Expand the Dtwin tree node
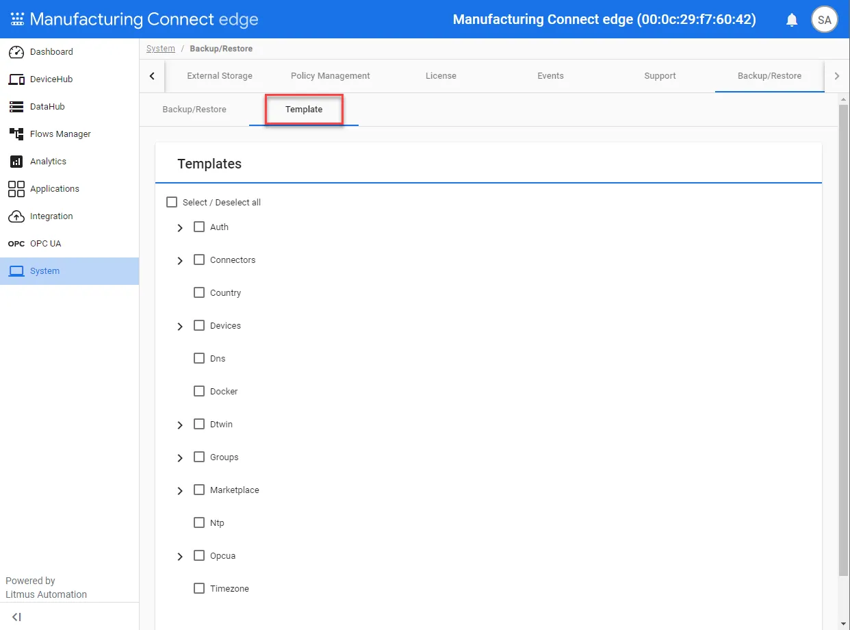 point(180,425)
